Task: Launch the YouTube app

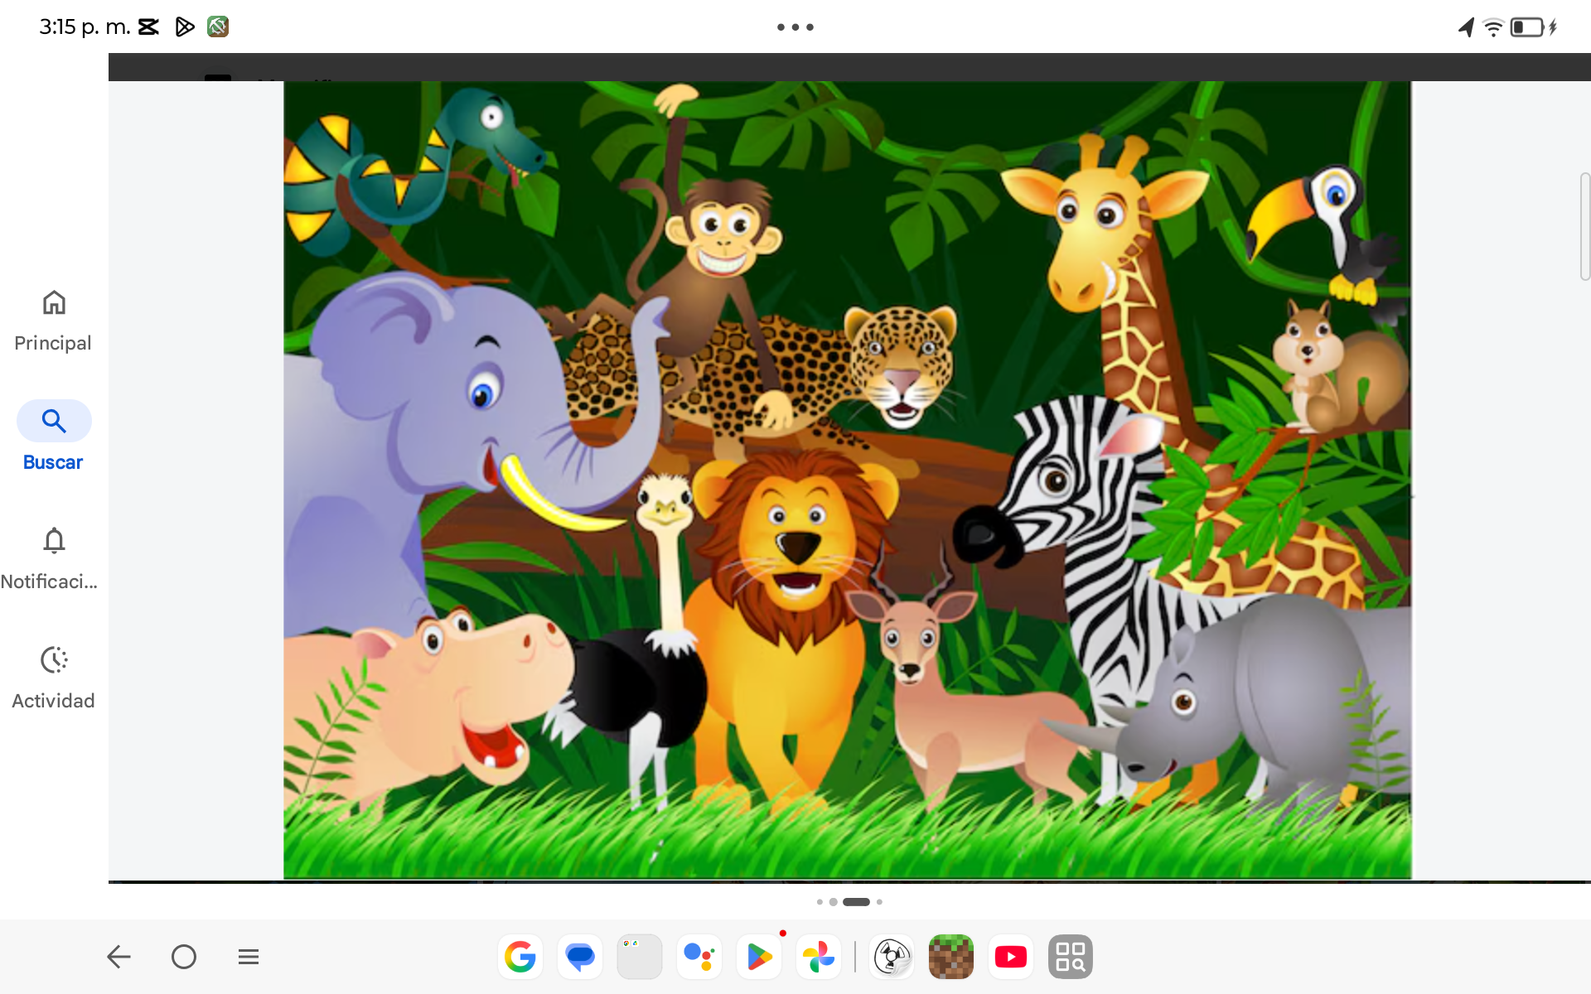Action: (x=1011, y=957)
